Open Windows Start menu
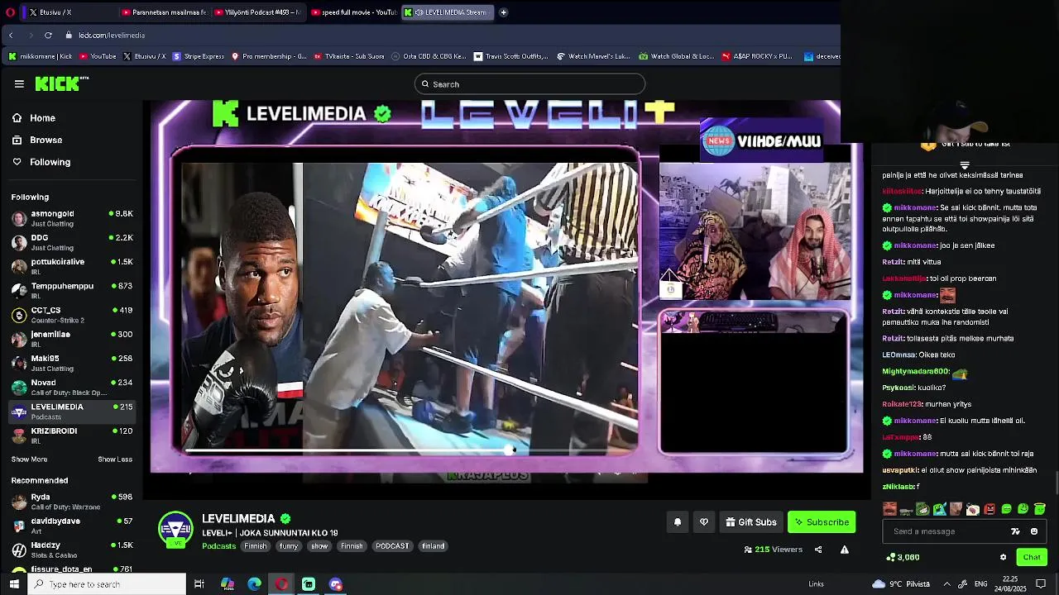Viewport: 1059px width, 595px height. pyautogui.click(x=14, y=584)
